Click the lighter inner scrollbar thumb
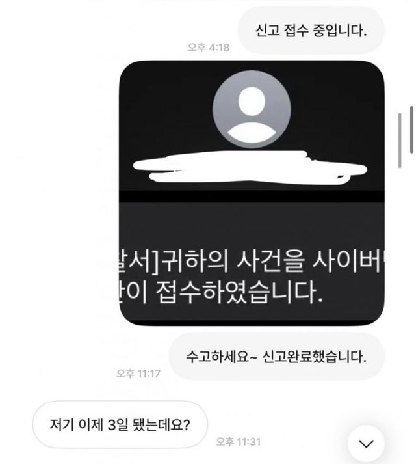416x464 pixels. [x=400, y=141]
